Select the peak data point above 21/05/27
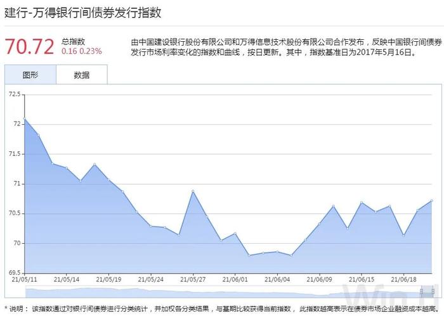The image size is (444, 316). (193, 191)
